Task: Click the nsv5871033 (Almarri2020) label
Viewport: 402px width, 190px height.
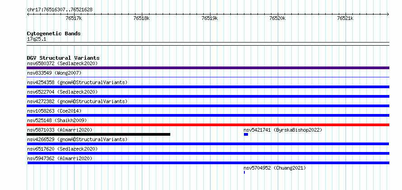Action: pyautogui.click(x=60, y=130)
